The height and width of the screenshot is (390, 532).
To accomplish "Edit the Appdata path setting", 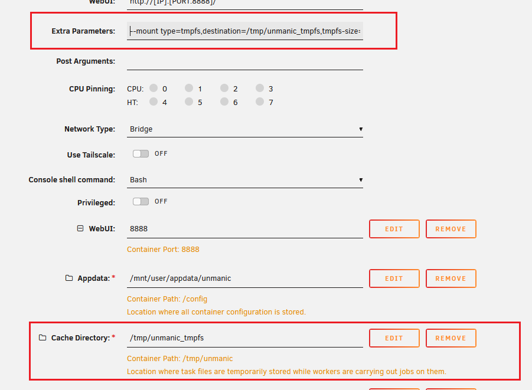I will pos(394,278).
